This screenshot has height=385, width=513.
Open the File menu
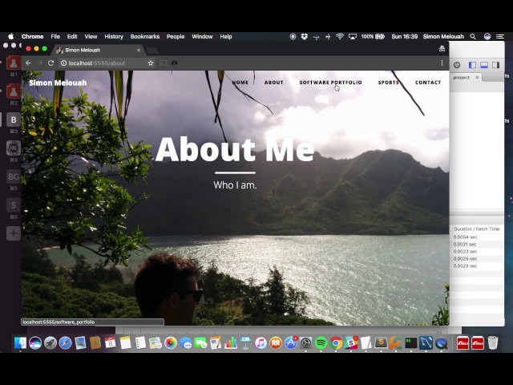(55, 36)
